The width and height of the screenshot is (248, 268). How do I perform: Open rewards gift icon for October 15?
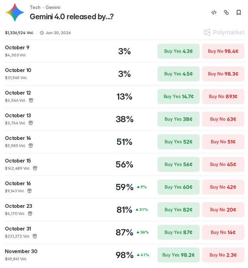pyautogui.click(x=35, y=168)
